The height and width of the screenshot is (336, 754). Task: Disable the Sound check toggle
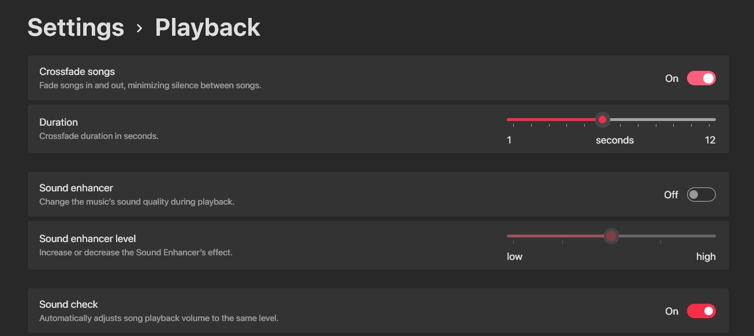[x=701, y=311]
